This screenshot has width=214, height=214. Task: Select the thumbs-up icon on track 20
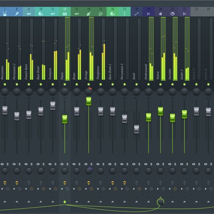coord(160,14)
